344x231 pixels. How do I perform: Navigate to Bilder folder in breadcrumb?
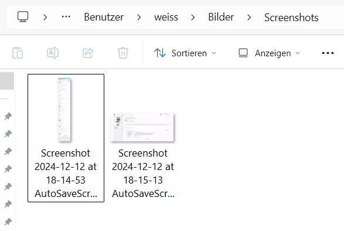click(221, 17)
